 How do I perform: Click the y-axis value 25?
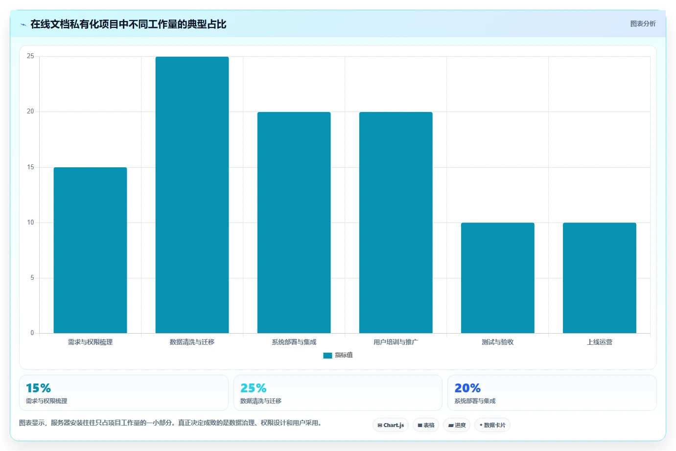point(30,56)
